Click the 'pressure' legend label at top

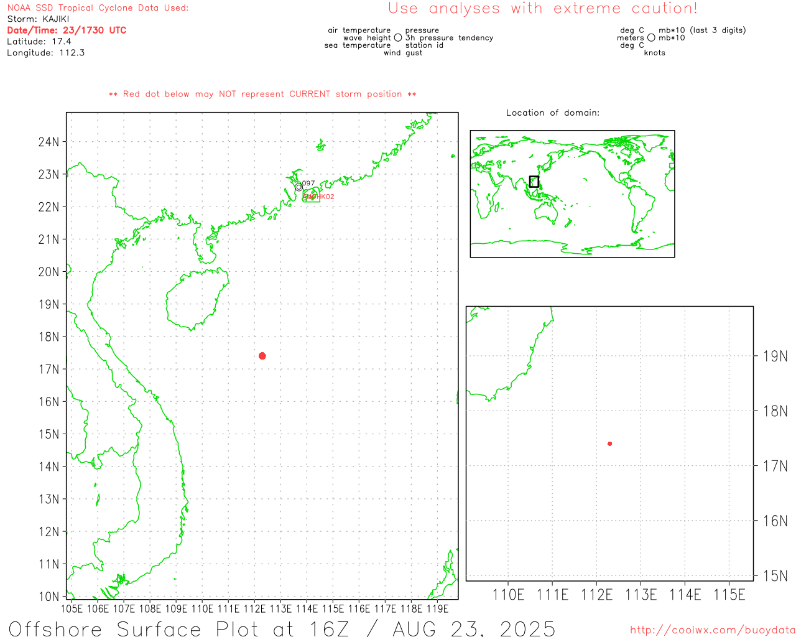point(422,30)
